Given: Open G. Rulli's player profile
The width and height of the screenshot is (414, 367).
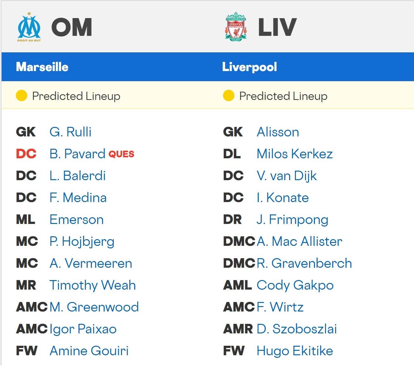Looking at the screenshot, I should [70, 132].
